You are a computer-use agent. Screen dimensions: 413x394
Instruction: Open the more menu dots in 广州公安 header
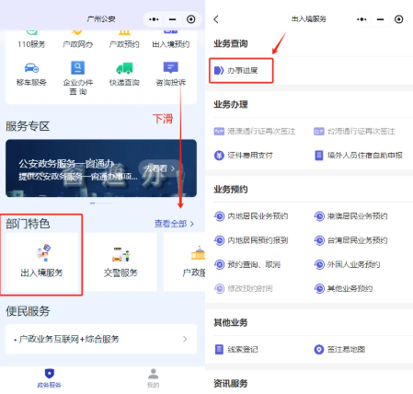coord(154,19)
